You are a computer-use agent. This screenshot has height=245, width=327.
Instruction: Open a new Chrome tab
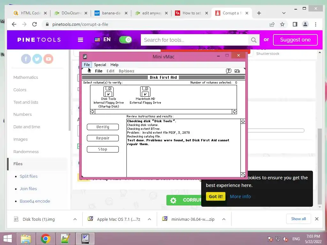(259, 13)
